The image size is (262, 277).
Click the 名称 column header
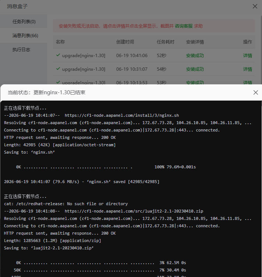[x=60, y=42]
